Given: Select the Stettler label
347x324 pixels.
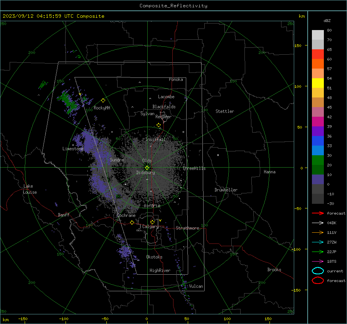Looking at the screenshot, I should (x=225, y=111).
